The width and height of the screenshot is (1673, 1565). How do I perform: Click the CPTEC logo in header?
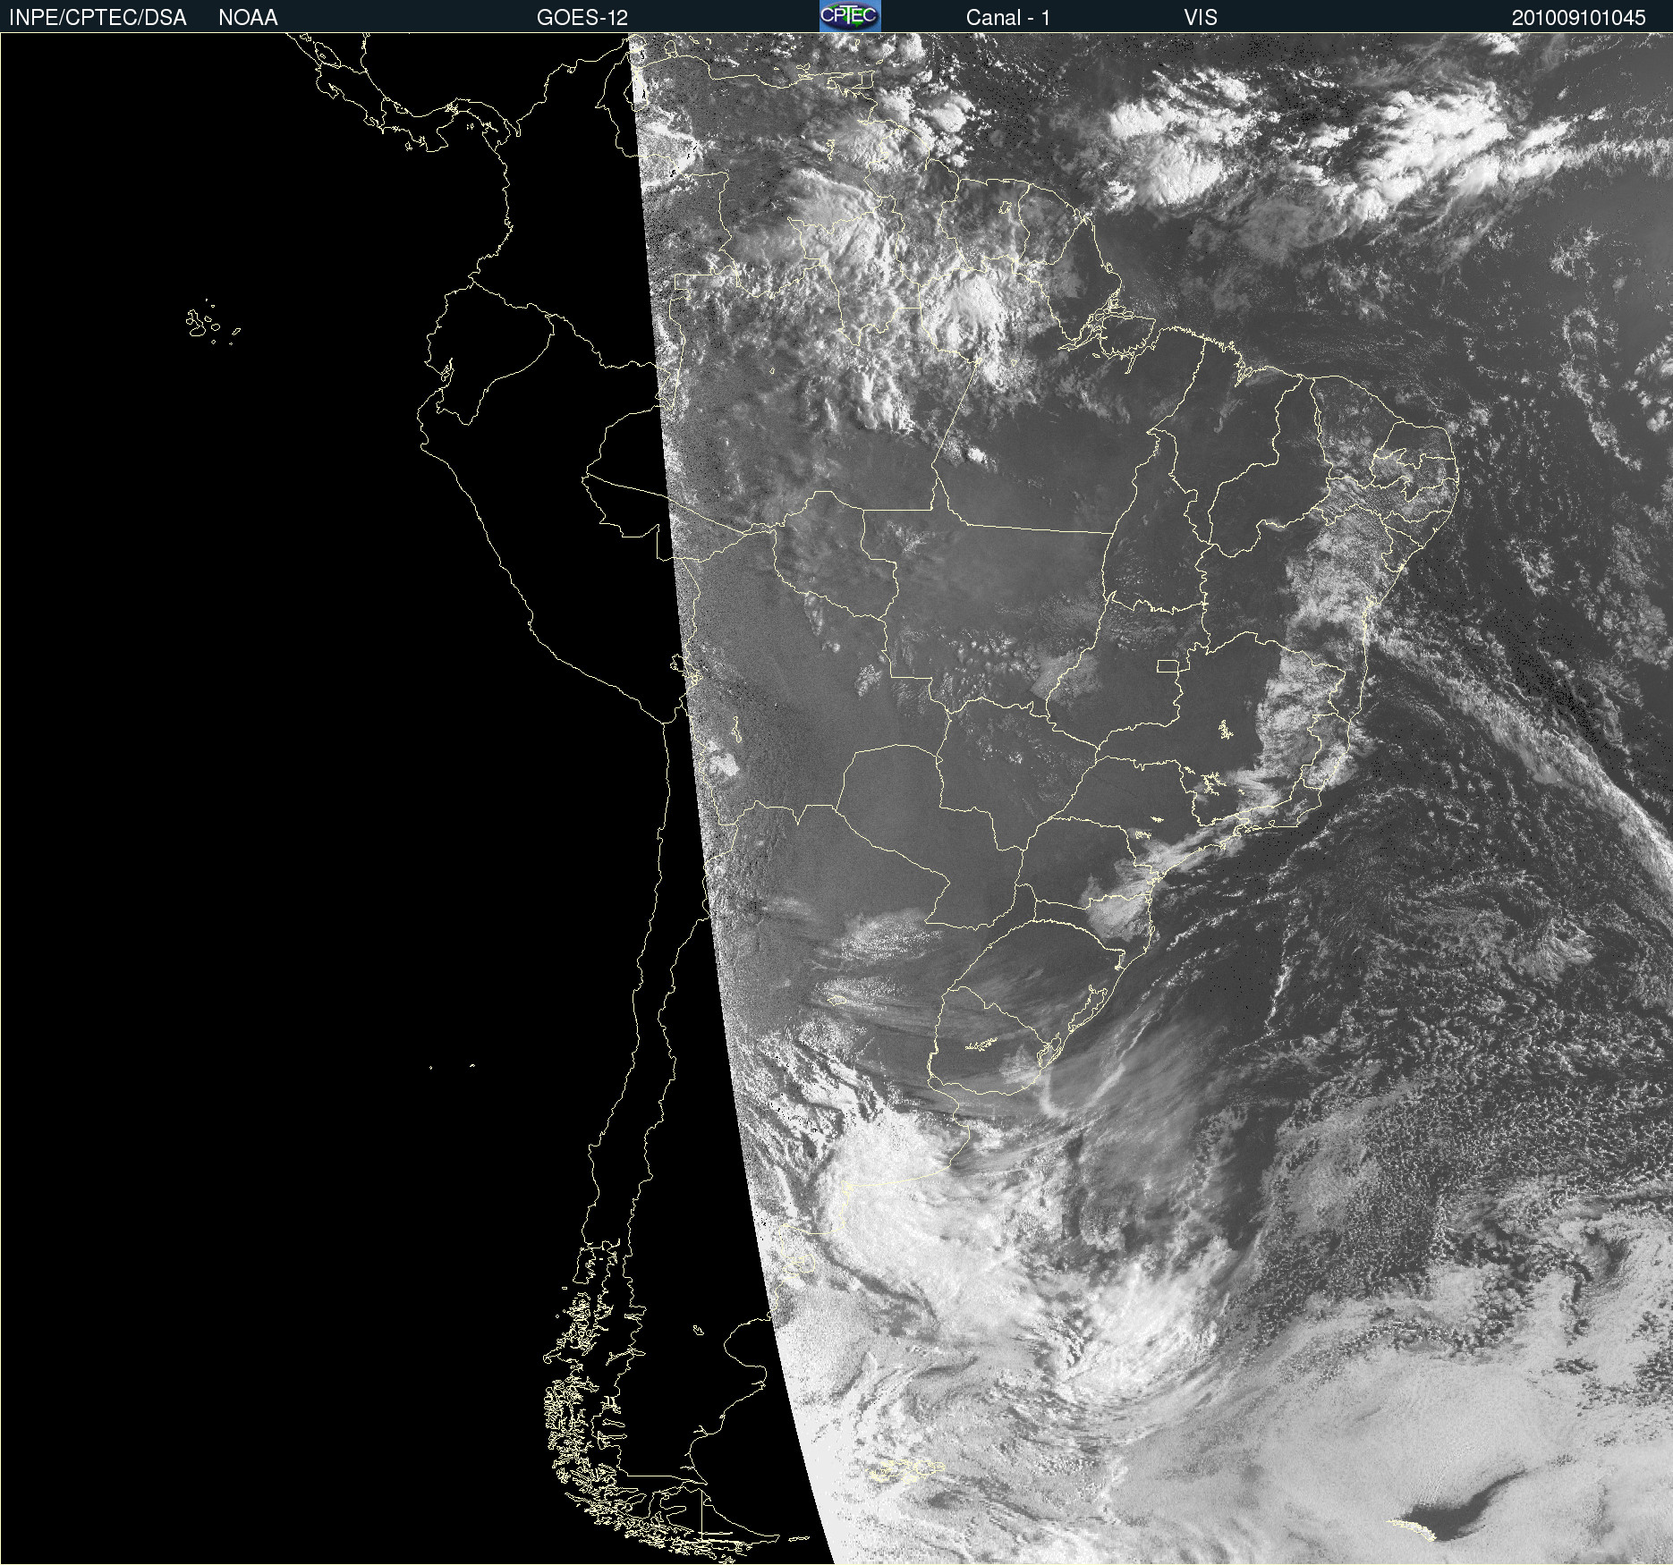(x=850, y=16)
